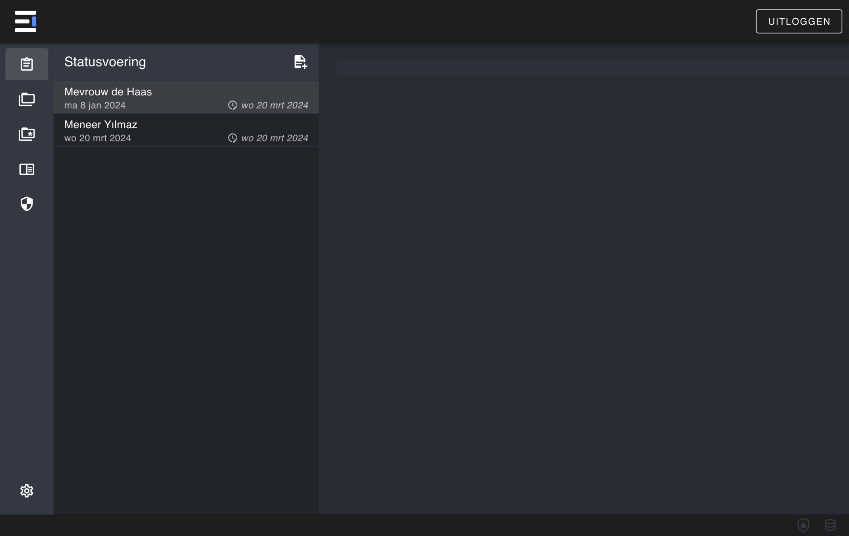Screen dimensions: 849x536
Task: Click the Statusvoering panel heading
Action: point(105,62)
